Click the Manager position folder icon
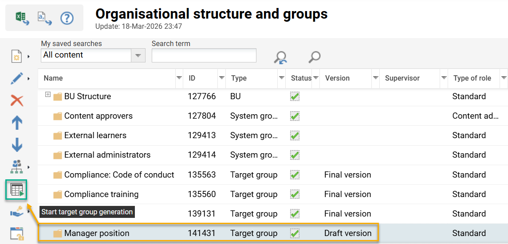This screenshot has height=244, width=508. point(58,233)
